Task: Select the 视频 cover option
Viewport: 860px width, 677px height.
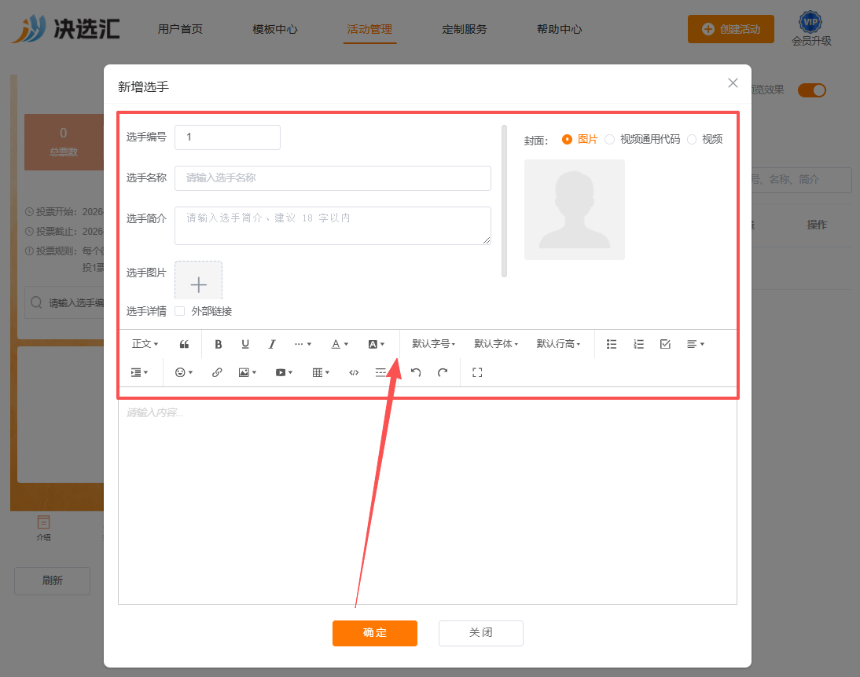Action: pos(705,139)
